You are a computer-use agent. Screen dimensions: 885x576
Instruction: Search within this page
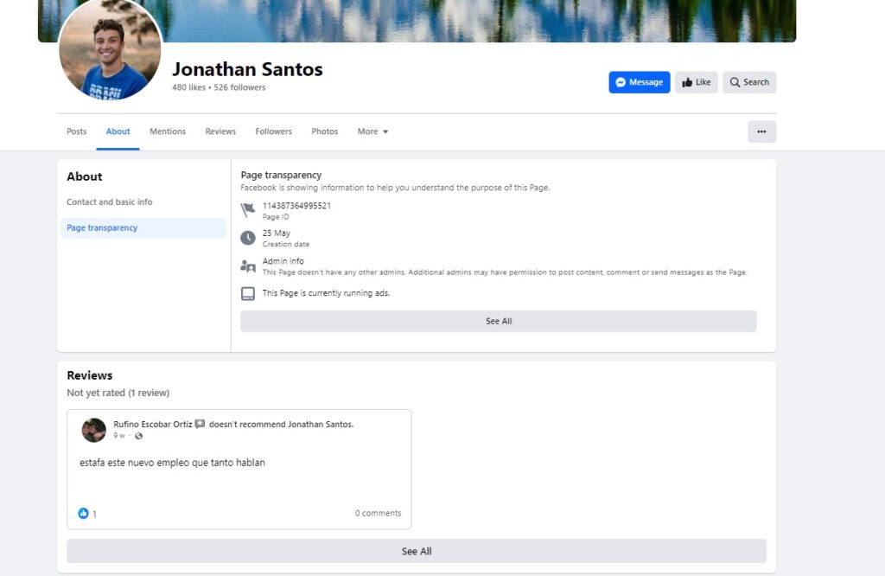749,82
